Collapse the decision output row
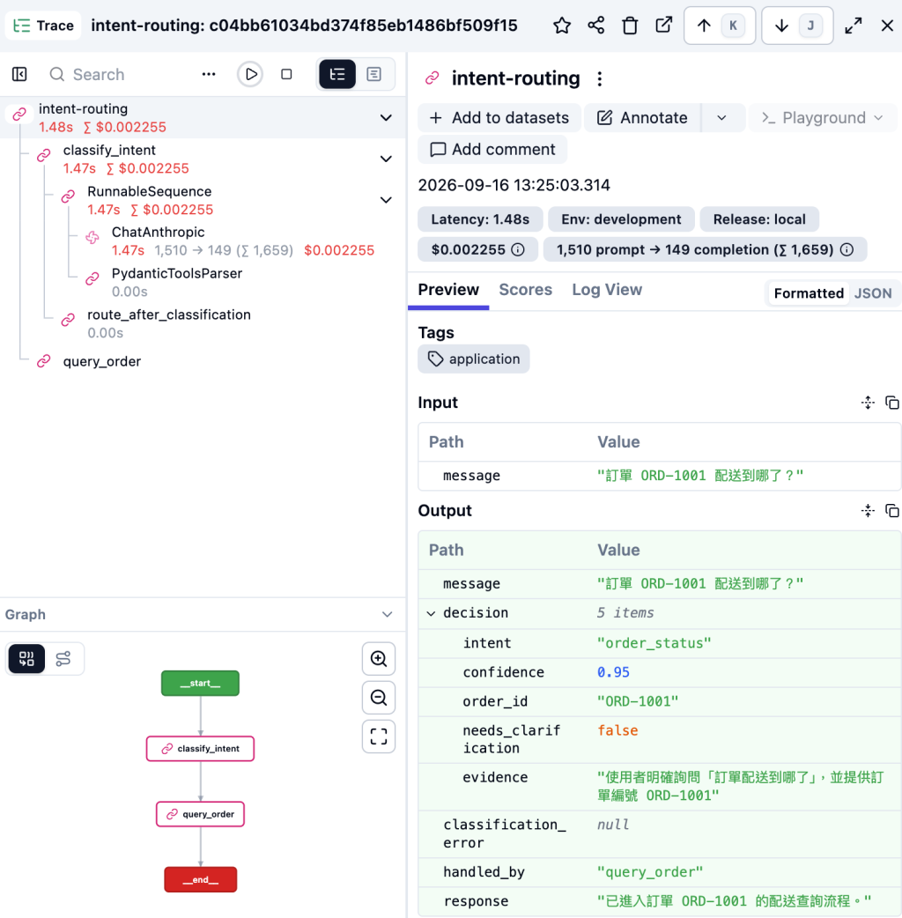Viewport: 902px width, 918px height. 432,613
